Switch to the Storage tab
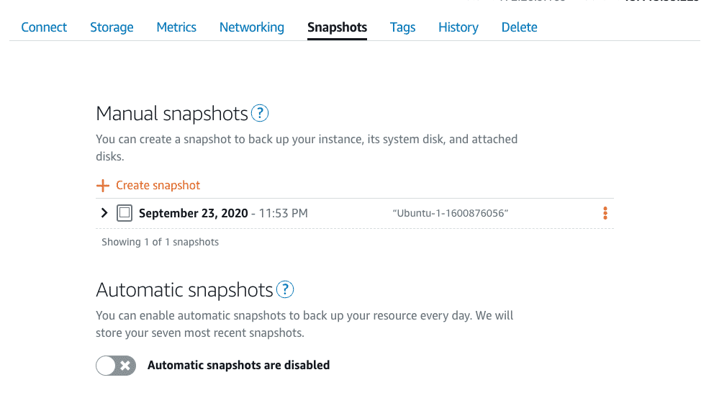Image resolution: width=714 pixels, height=398 pixels. click(112, 27)
